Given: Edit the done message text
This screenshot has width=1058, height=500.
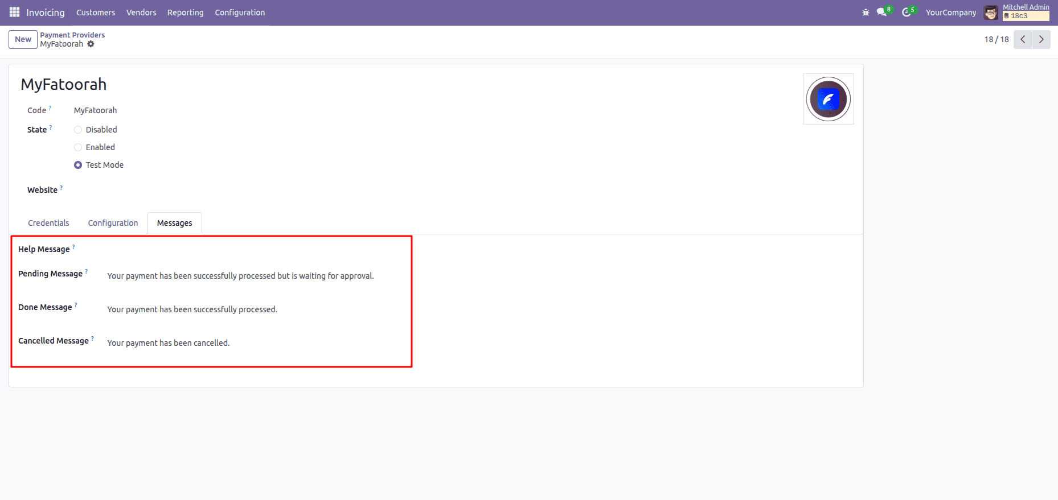Looking at the screenshot, I should pos(192,309).
